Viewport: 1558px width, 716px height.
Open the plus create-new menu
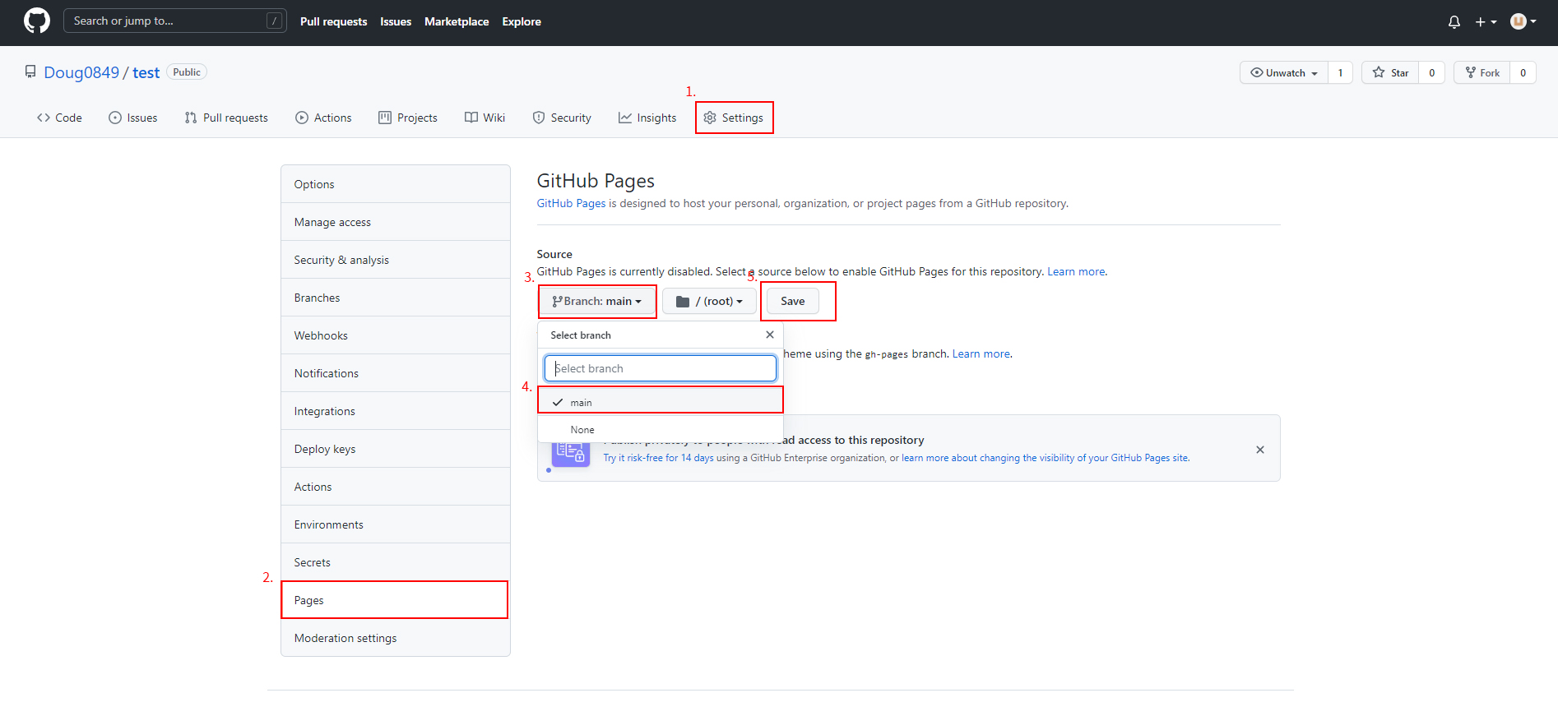point(1485,22)
